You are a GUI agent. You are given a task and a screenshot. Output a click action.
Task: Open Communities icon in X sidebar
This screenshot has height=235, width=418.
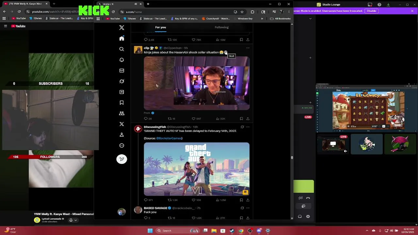(x=121, y=113)
